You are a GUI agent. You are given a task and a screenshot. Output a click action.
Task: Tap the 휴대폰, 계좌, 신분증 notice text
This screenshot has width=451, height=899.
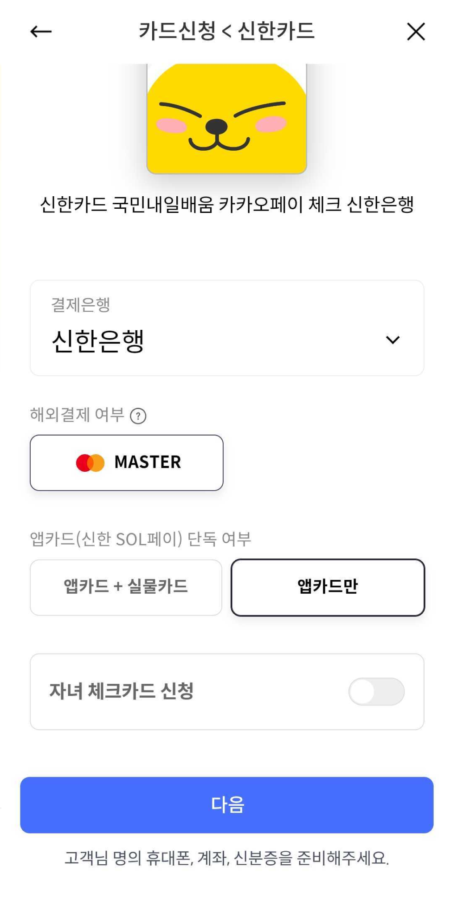click(226, 858)
